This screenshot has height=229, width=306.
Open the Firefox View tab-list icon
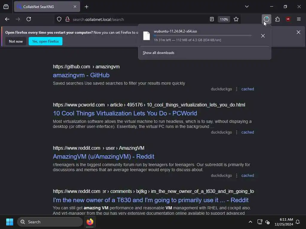[6, 7]
